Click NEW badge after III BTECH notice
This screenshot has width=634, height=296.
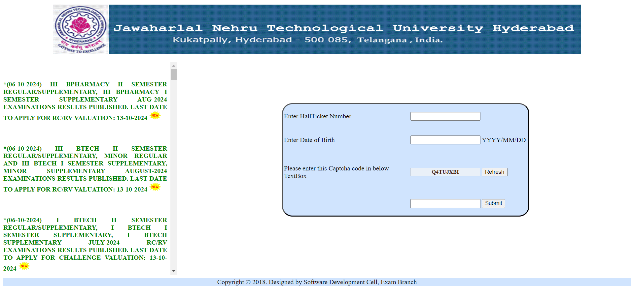155,187
